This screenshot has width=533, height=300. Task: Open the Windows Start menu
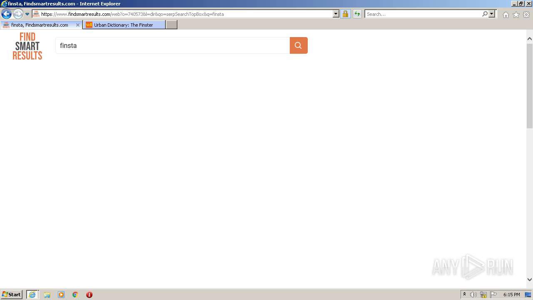click(12, 295)
